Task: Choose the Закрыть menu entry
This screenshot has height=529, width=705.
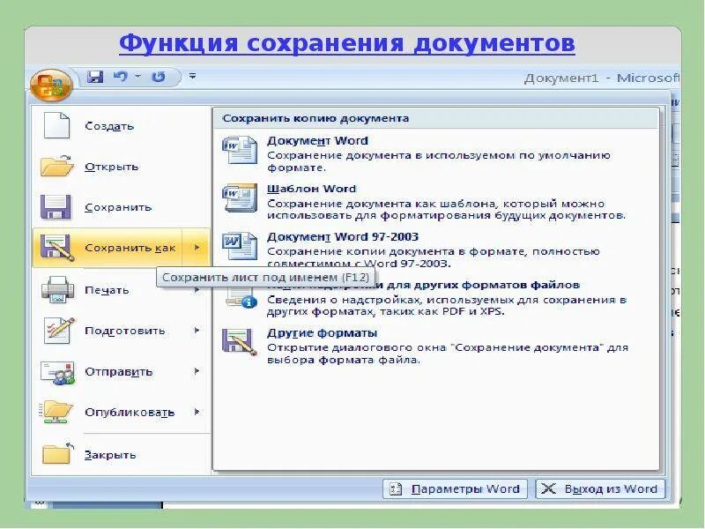Action: (x=122, y=455)
